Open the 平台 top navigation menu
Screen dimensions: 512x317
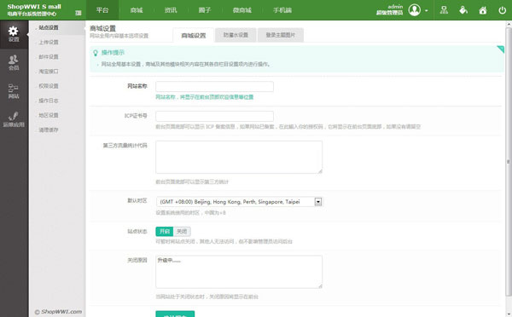tap(102, 10)
